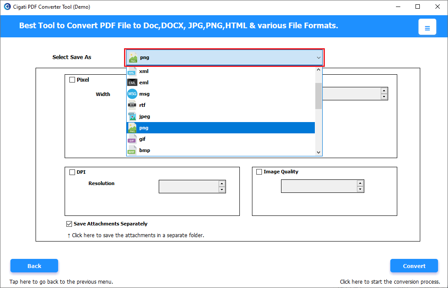The height and width of the screenshot is (288, 448).
Task: Increase the top-right Pixel spinner value
Action: [384, 91]
